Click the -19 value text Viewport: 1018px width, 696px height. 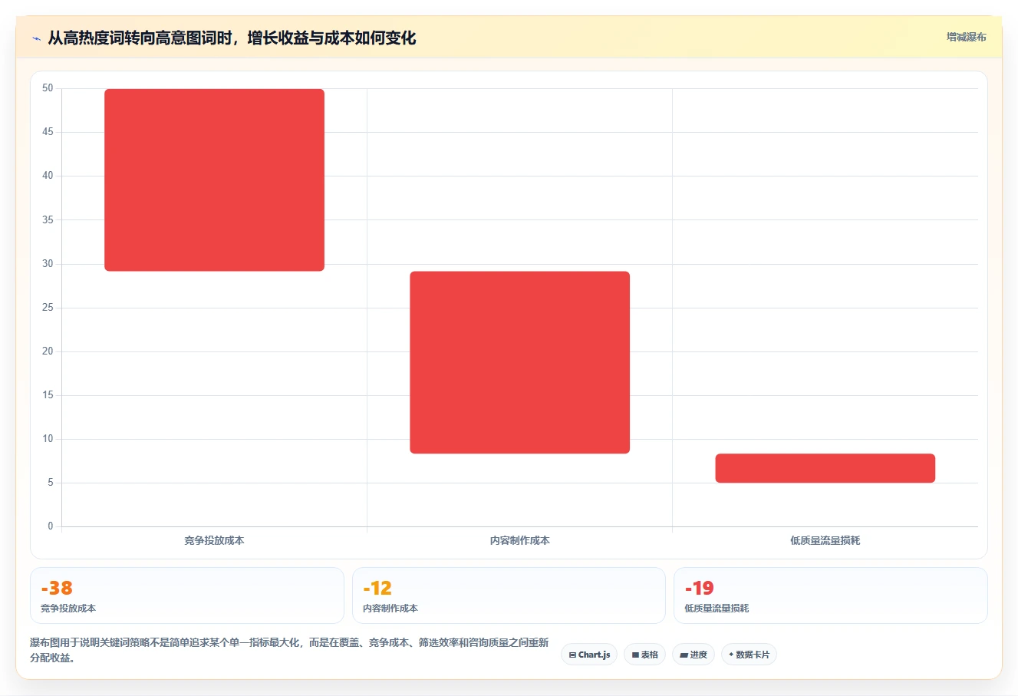point(699,588)
